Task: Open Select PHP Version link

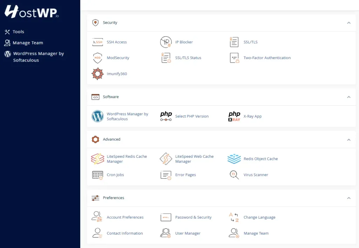Action: 192,116
